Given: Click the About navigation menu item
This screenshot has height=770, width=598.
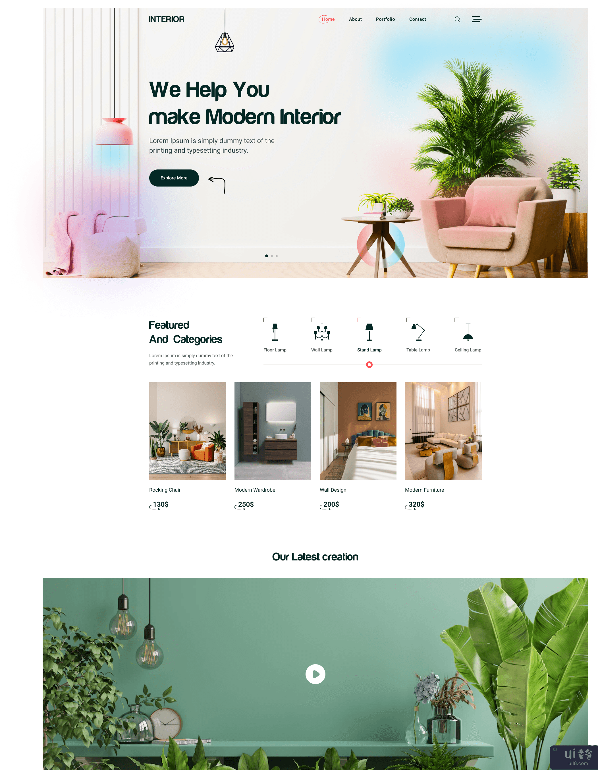Looking at the screenshot, I should click(355, 19).
